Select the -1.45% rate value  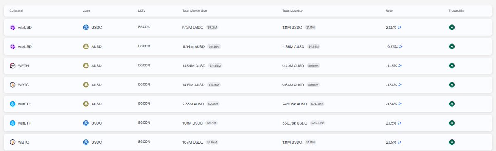391,66
